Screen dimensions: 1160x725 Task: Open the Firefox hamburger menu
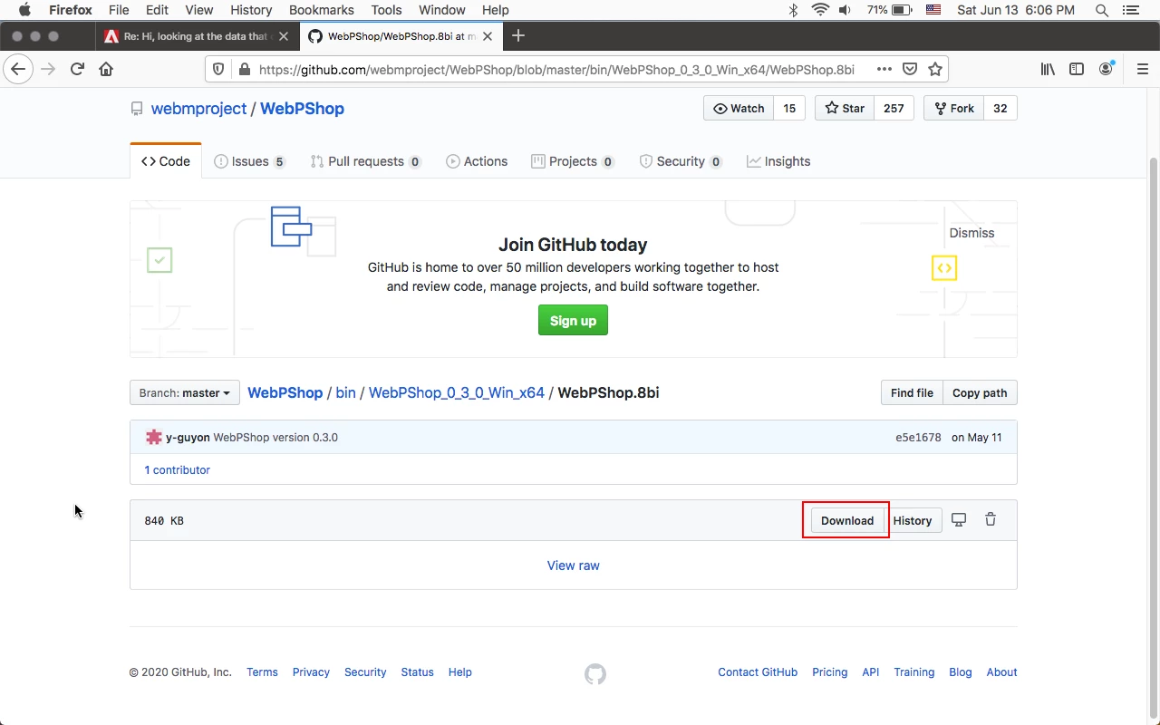[x=1142, y=69]
